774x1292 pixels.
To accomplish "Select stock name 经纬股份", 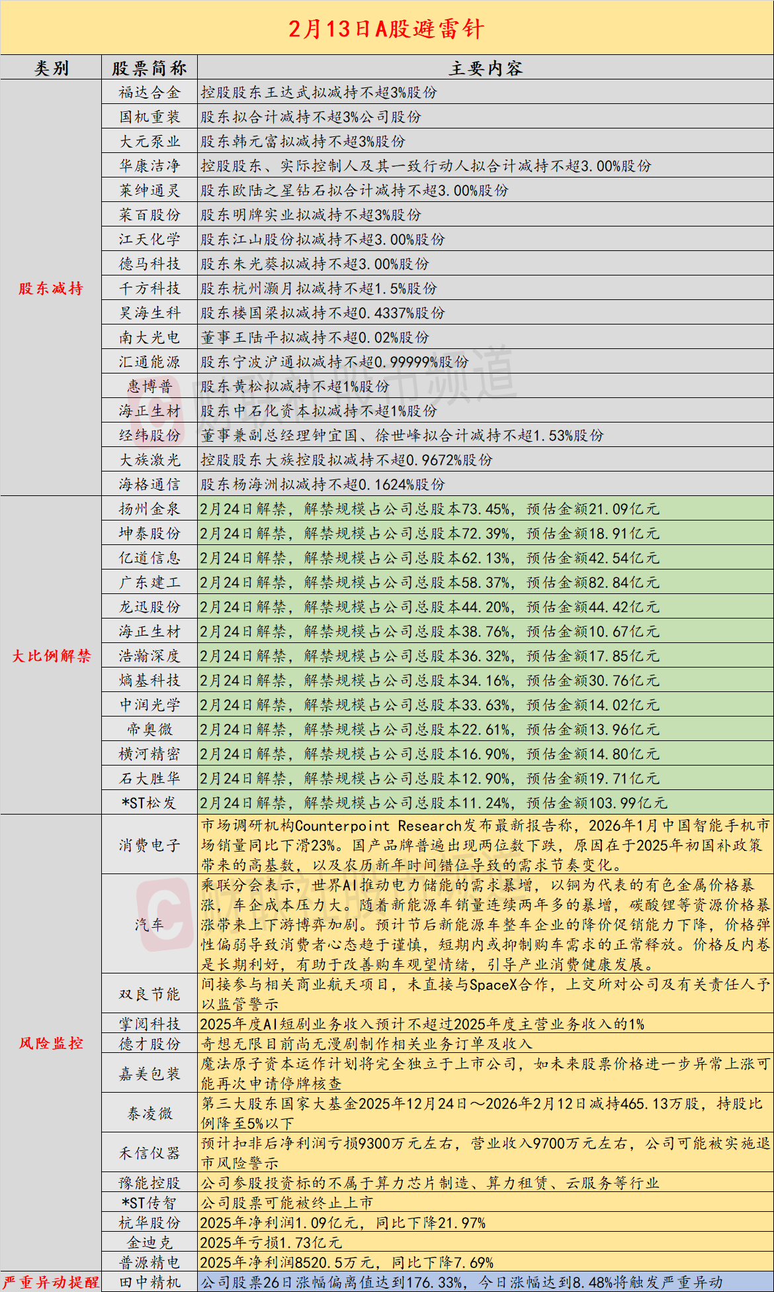I will (x=150, y=436).
